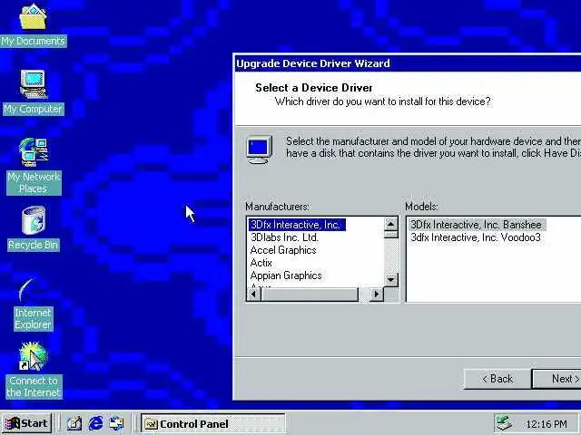
Task: Click the monitor icon in the wizard
Action: pyautogui.click(x=260, y=150)
